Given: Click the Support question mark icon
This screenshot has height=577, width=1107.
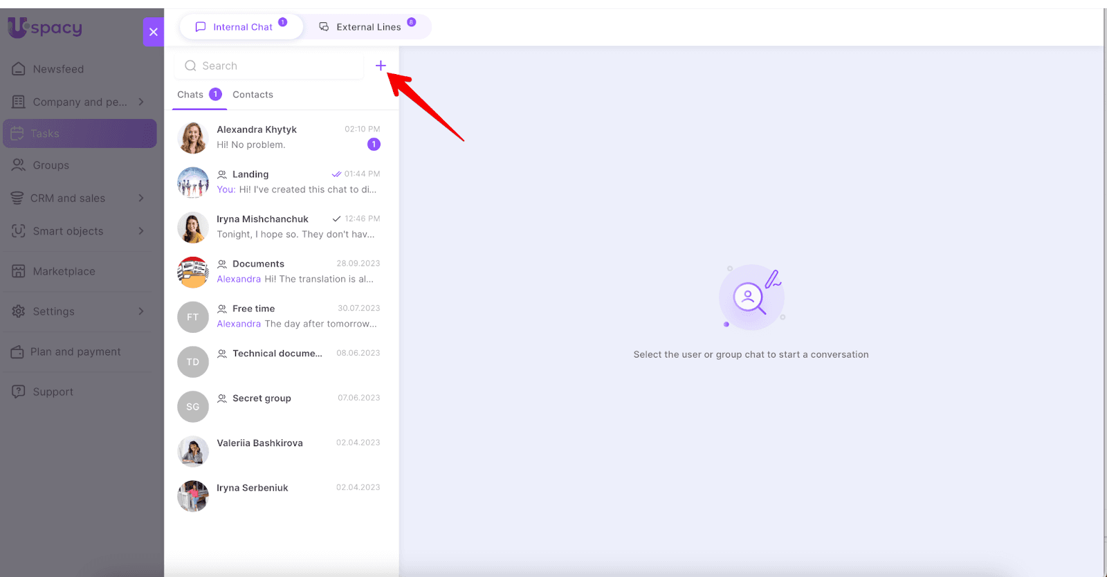Looking at the screenshot, I should 19,392.
